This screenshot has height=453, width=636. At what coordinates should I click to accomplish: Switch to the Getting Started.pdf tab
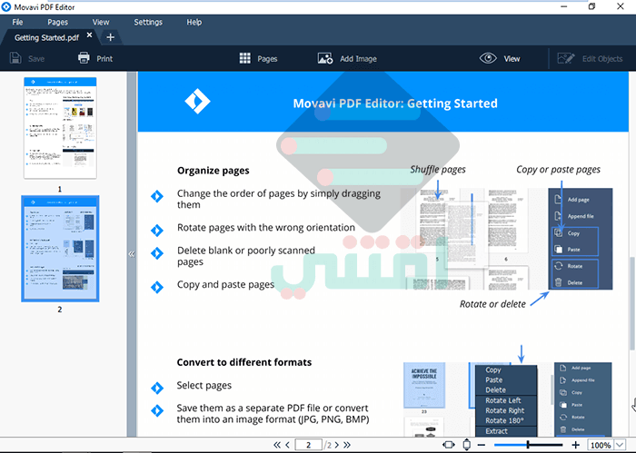click(46, 38)
